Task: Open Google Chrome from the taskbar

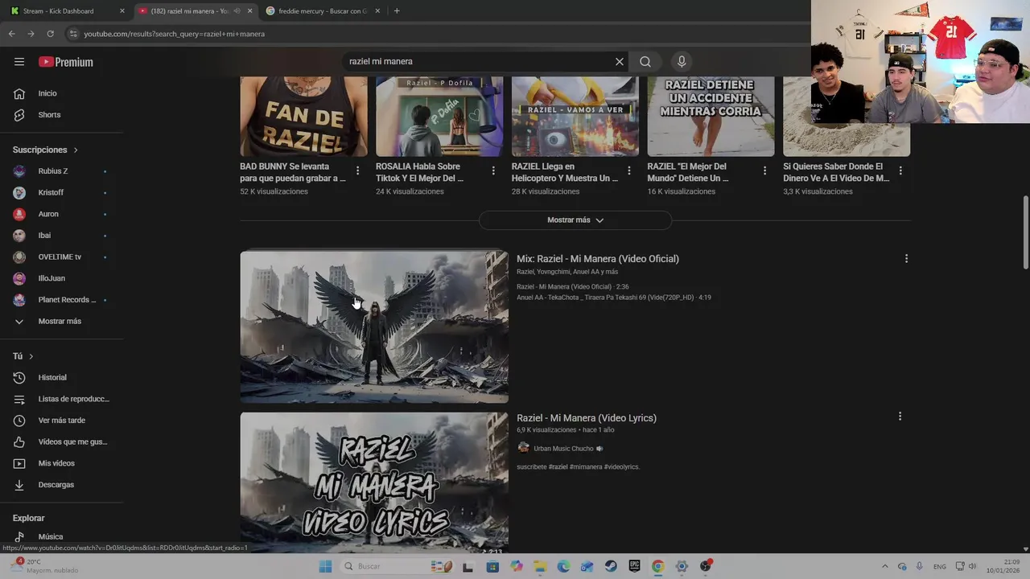Action: [657, 566]
